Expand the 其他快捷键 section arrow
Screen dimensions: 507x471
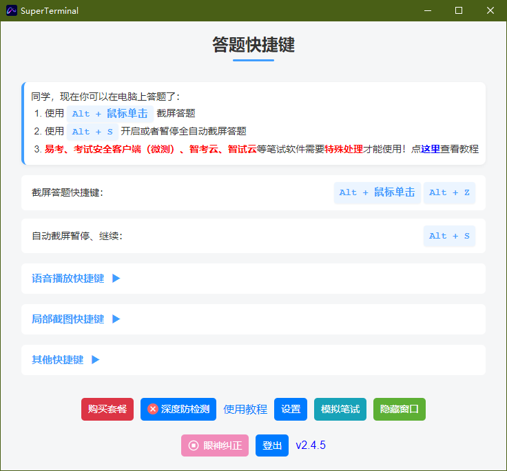(x=95, y=360)
